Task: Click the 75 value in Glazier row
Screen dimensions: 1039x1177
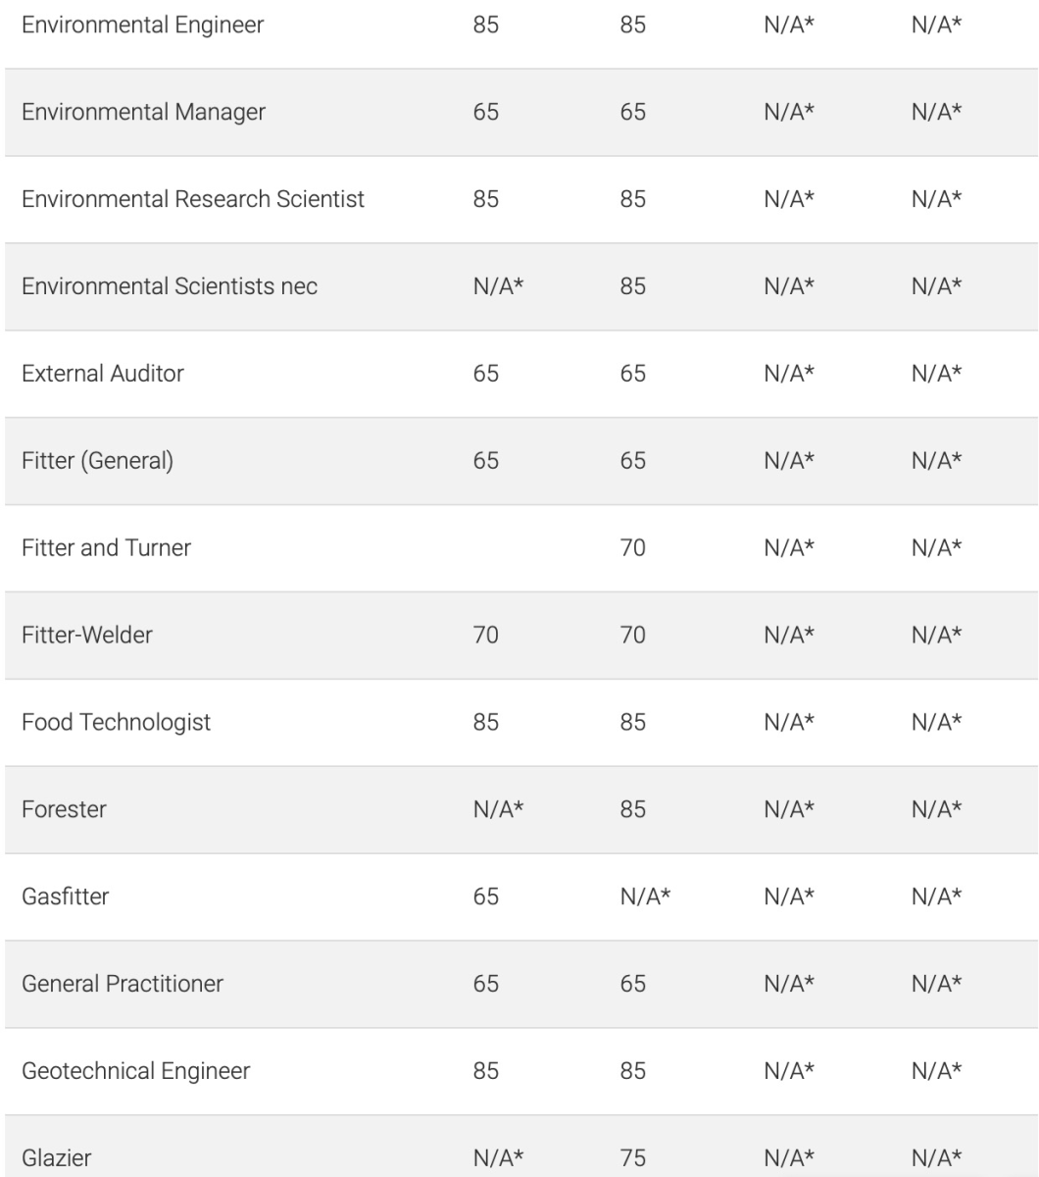Action: 633,1157
